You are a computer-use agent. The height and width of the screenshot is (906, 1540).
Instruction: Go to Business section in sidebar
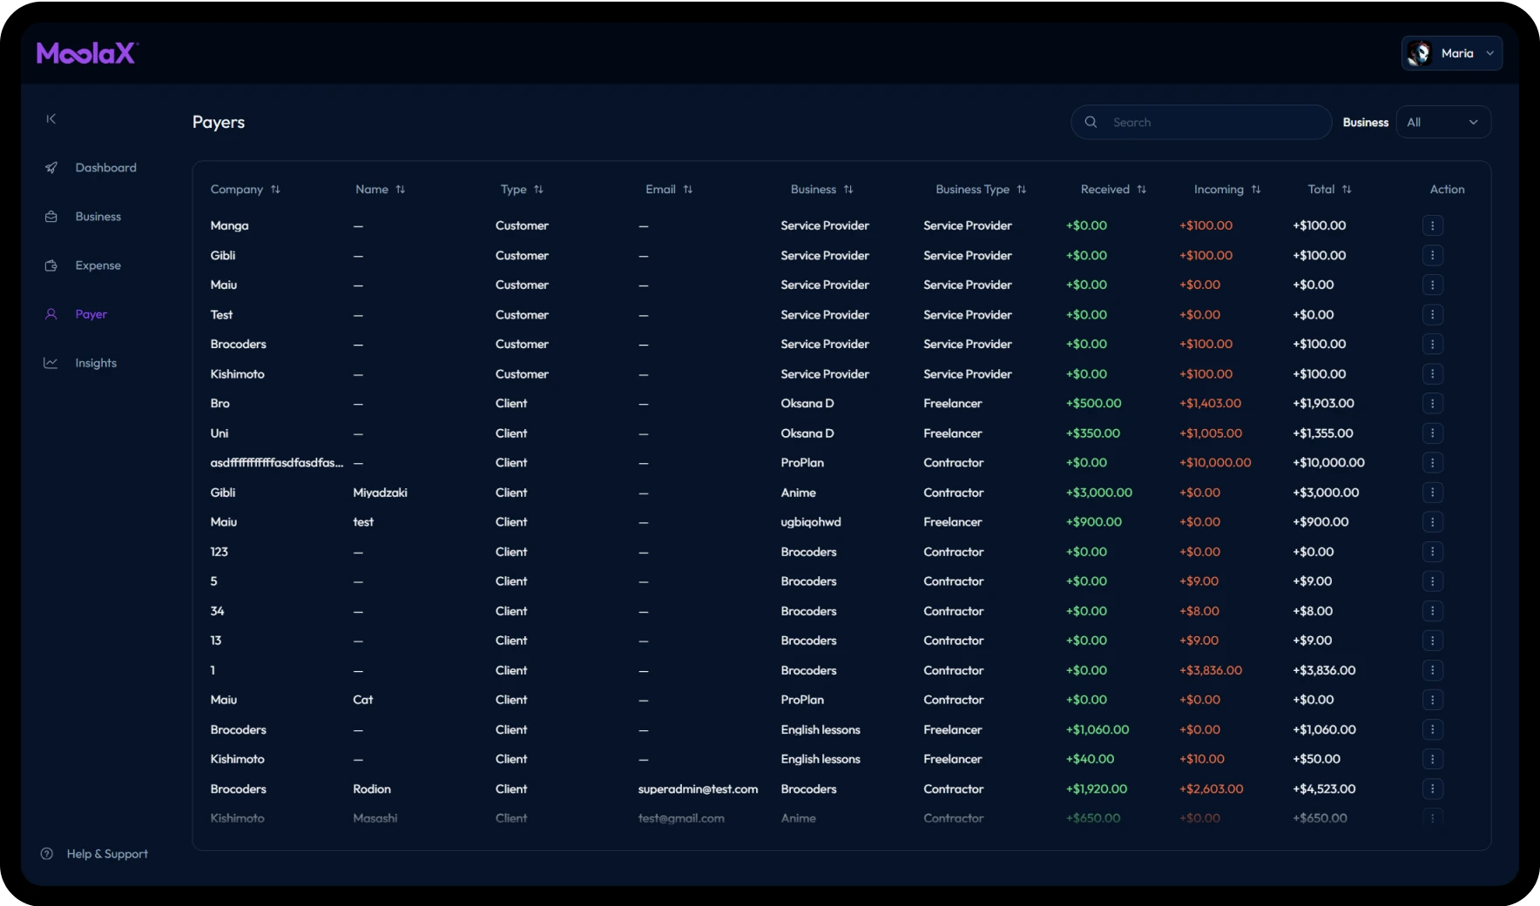pyautogui.click(x=98, y=217)
